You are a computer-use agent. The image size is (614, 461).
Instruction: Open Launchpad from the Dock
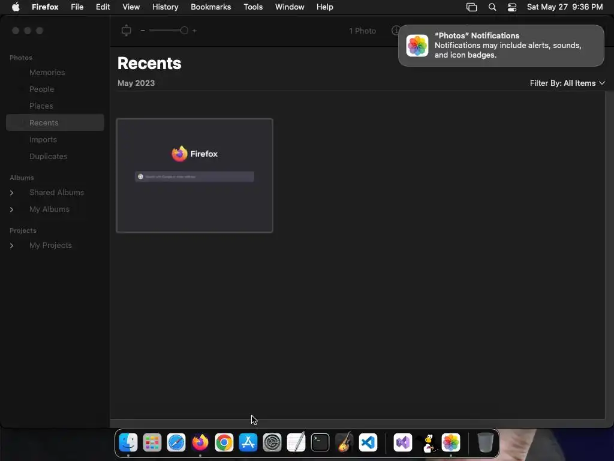point(152,442)
